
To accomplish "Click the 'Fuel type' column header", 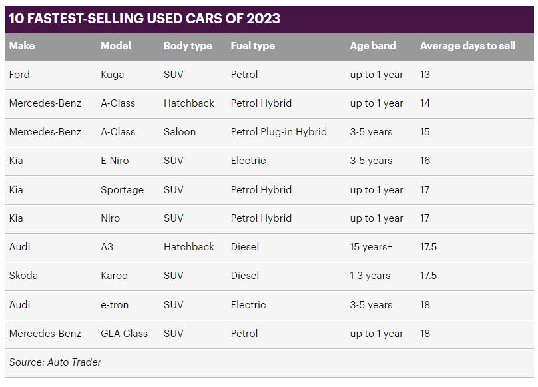I will [x=252, y=46].
